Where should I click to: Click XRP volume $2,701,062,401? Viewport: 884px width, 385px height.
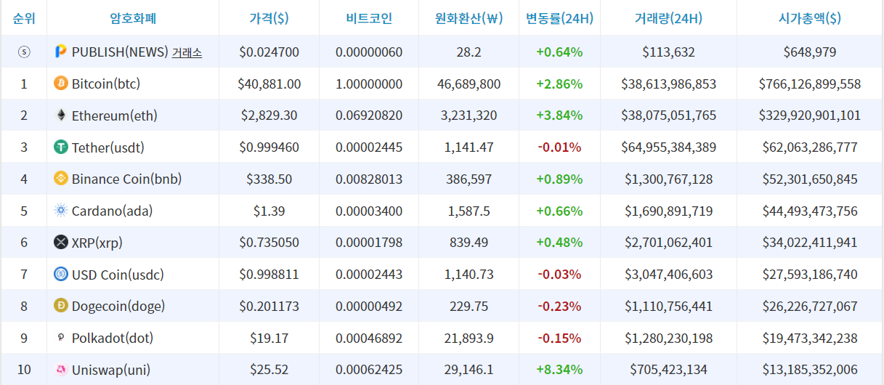pos(669,243)
